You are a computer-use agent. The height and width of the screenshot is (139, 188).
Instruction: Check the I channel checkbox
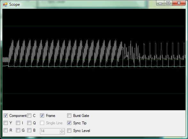coord(18,123)
